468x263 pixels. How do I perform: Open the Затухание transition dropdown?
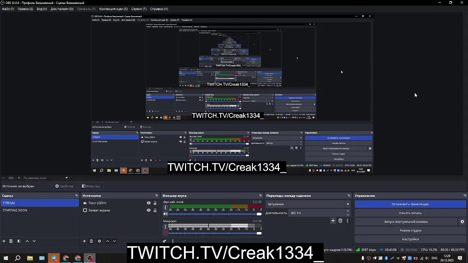click(x=308, y=204)
